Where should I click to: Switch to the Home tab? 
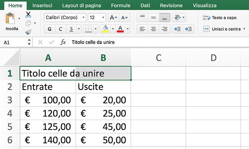pos(15,6)
